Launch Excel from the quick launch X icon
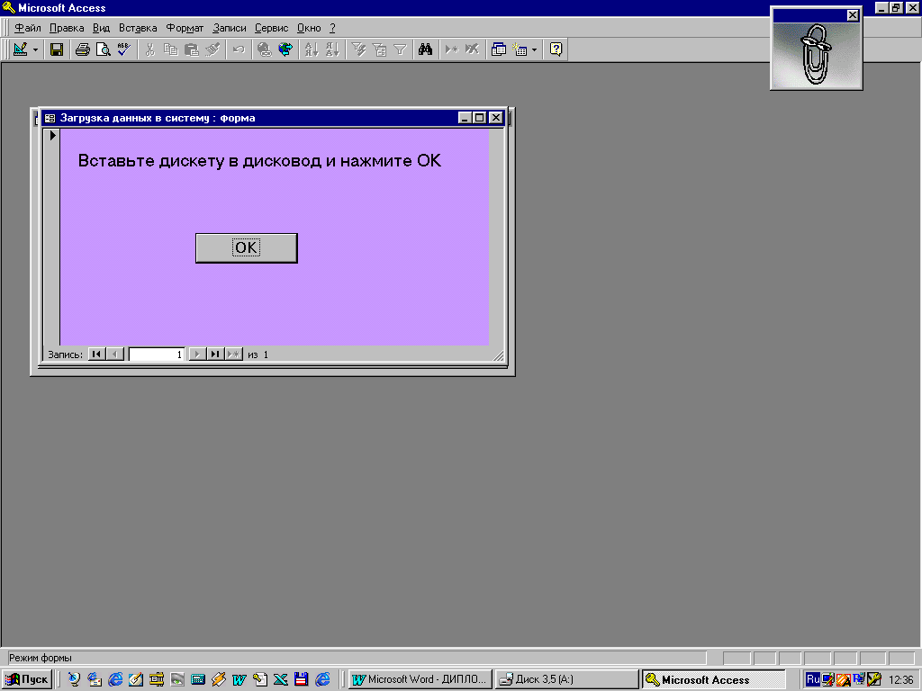 [281, 679]
